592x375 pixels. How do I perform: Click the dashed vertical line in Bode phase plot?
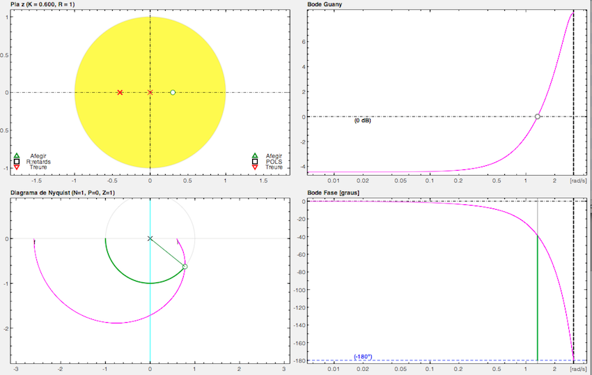tap(573, 280)
